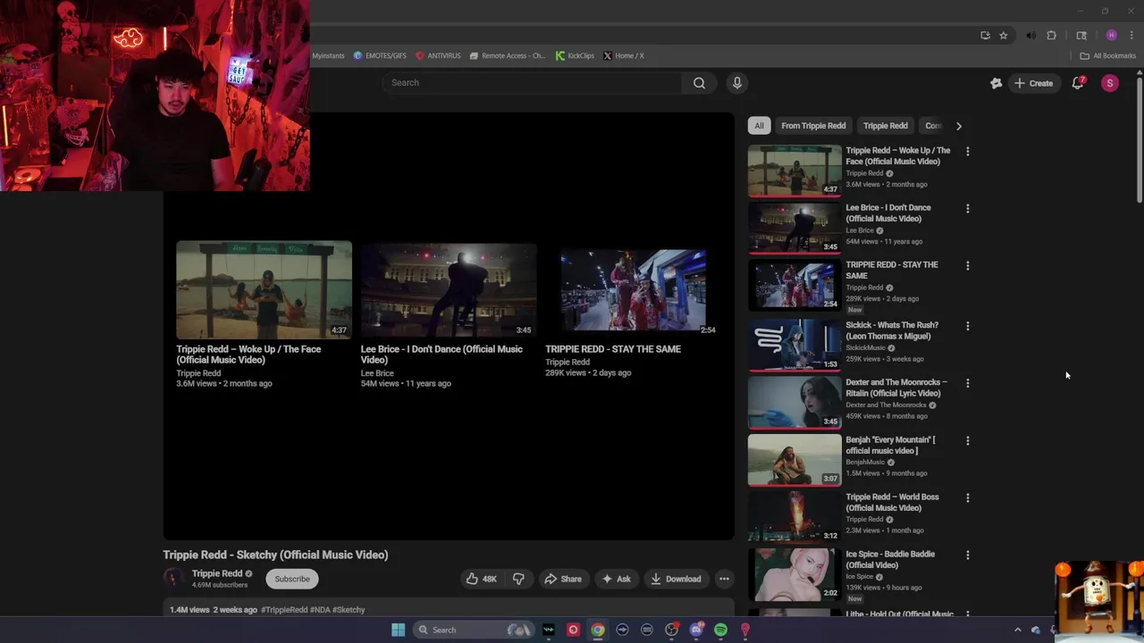Open YouTube notifications bell
Image resolution: width=1144 pixels, height=643 pixels.
(x=1078, y=83)
